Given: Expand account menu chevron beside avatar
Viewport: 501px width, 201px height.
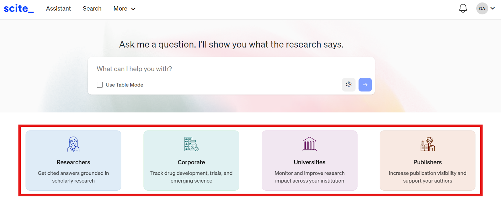Looking at the screenshot, I should (493, 8).
